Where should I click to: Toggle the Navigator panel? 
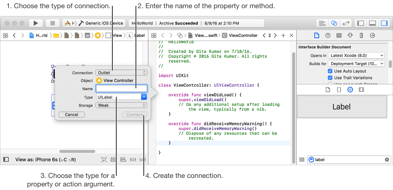361,23
